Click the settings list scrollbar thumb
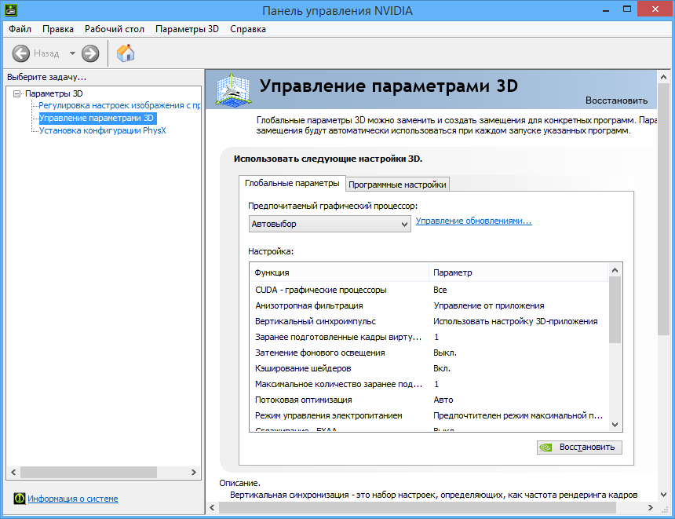The height and width of the screenshot is (519, 675). [x=615, y=309]
